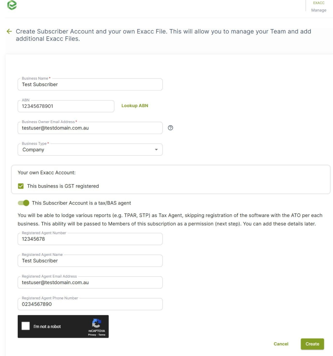Open the Company business type combo box
This screenshot has height=356, width=333.
point(90,150)
